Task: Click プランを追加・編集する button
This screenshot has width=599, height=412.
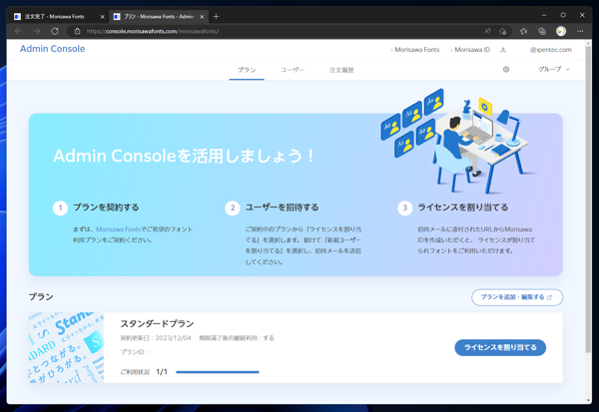Action: point(517,297)
